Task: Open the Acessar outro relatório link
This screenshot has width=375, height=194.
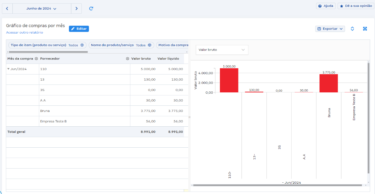Action: (24, 33)
